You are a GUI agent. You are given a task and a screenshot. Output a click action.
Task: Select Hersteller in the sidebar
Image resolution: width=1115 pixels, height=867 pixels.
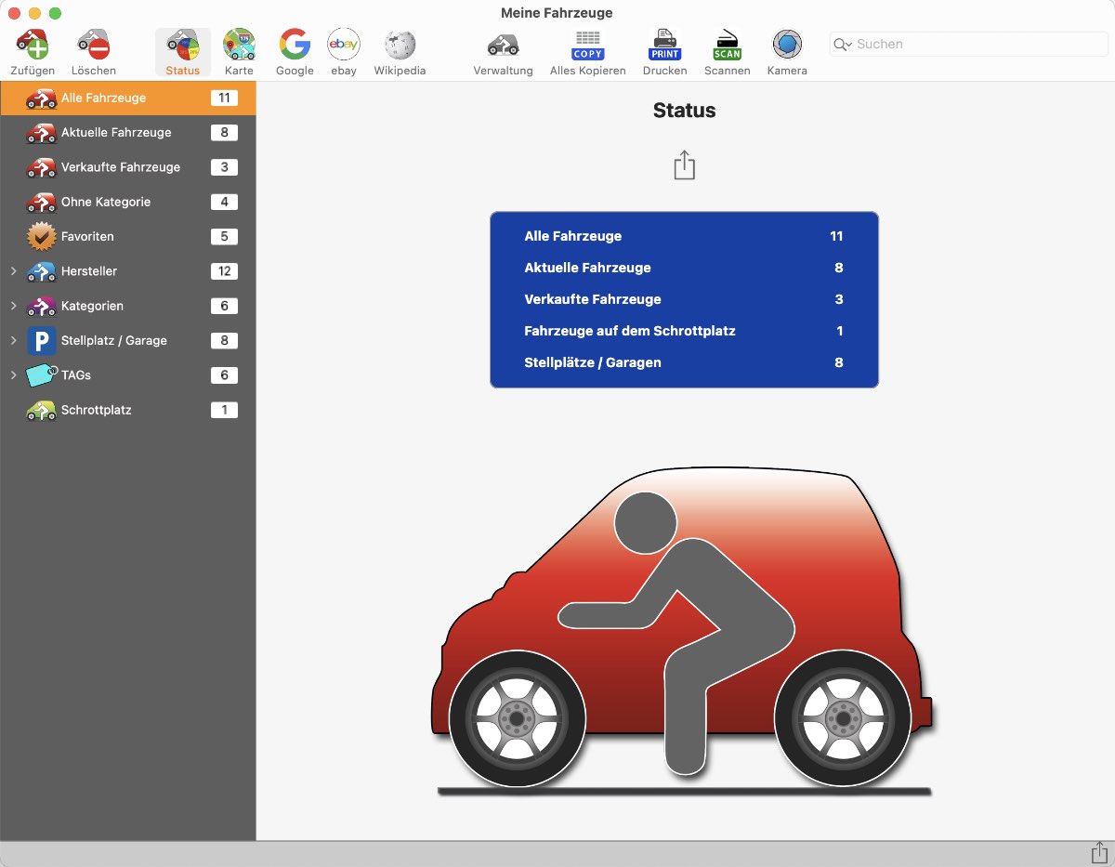tap(128, 271)
